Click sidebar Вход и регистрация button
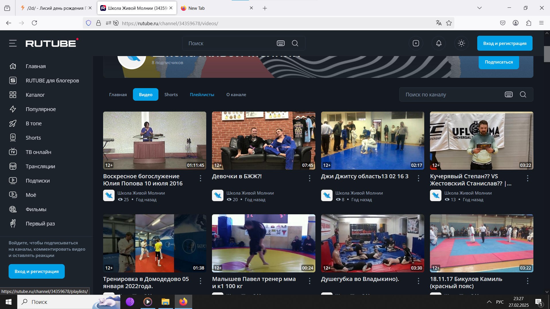 pos(37,271)
